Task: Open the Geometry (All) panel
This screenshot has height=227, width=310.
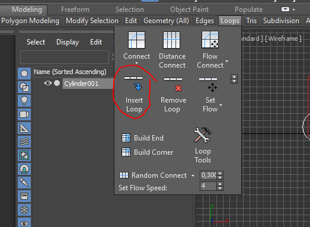Action: point(167,21)
